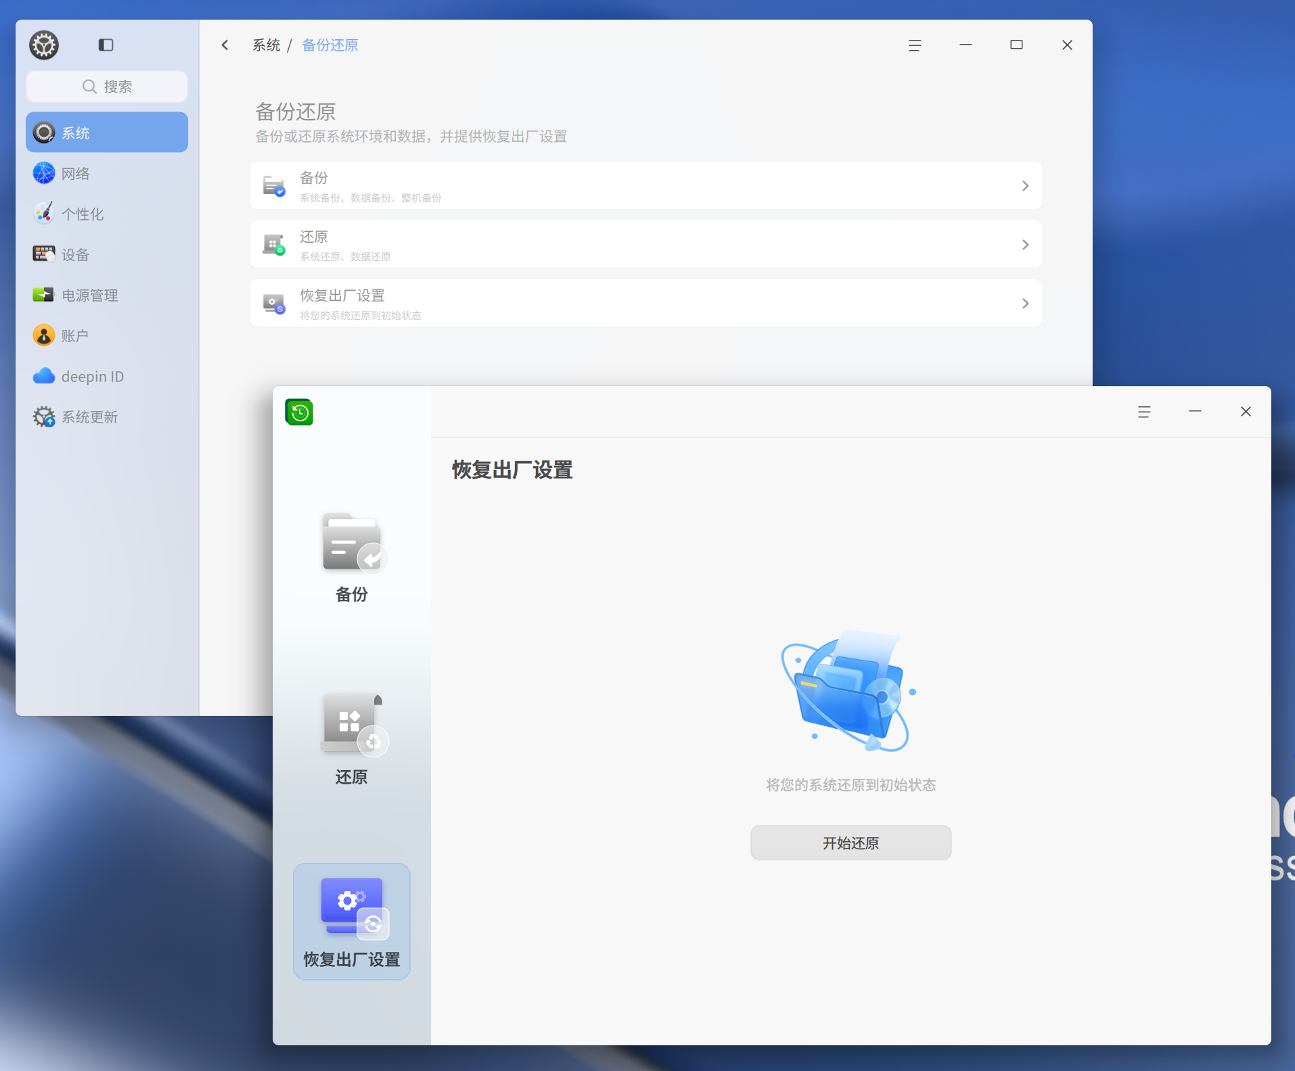This screenshot has width=1295, height=1071.
Task: Click the 开始还原 button
Action: click(850, 842)
